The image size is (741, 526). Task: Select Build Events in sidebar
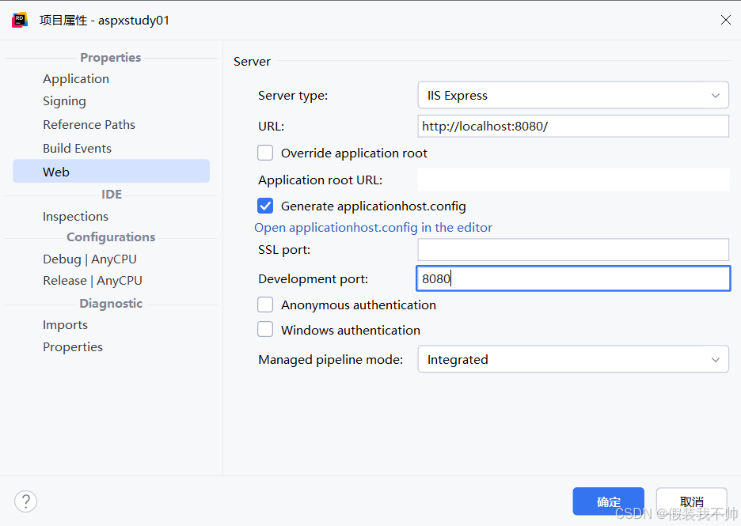77,149
